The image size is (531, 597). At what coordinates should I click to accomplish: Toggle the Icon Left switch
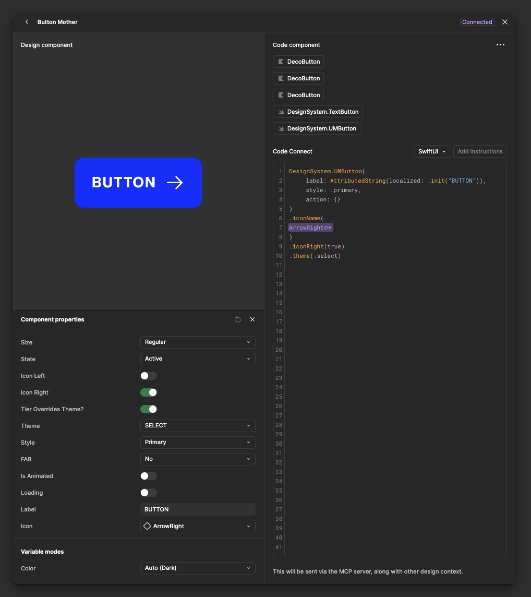[x=149, y=376]
